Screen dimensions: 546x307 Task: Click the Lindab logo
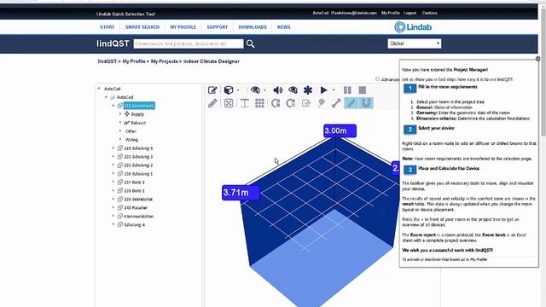click(x=413, y=26)
